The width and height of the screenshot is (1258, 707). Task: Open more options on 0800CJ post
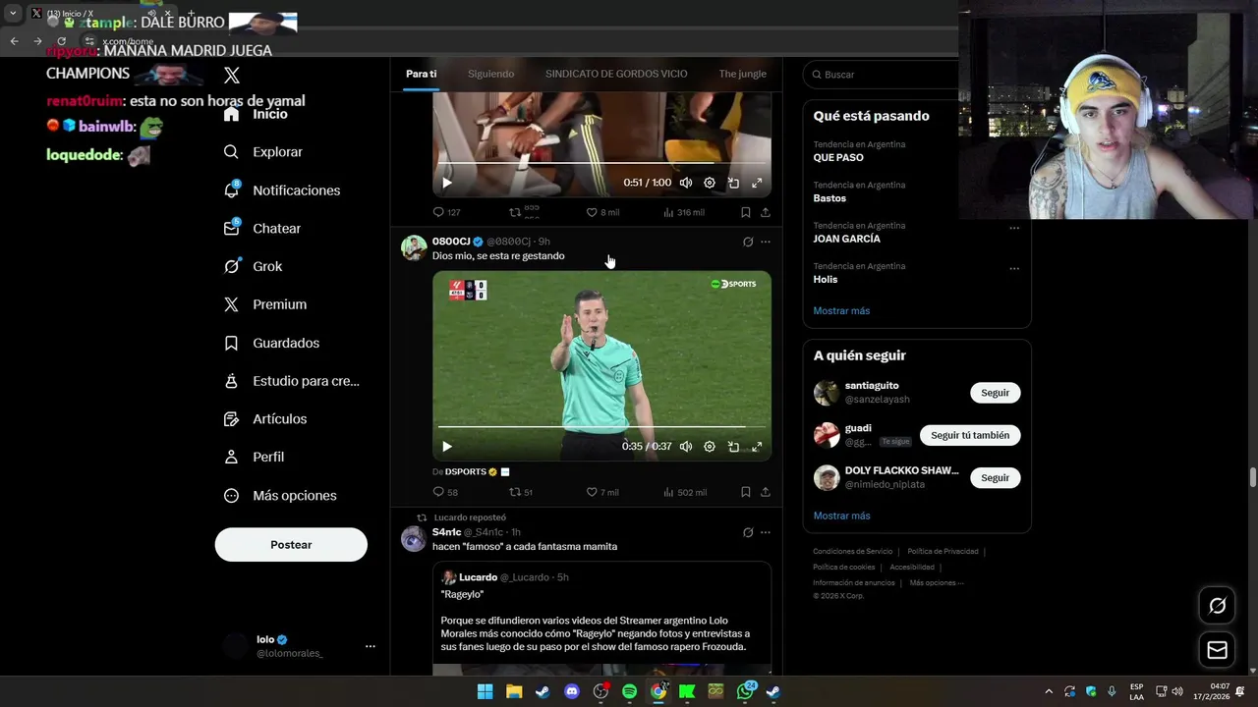766,242
